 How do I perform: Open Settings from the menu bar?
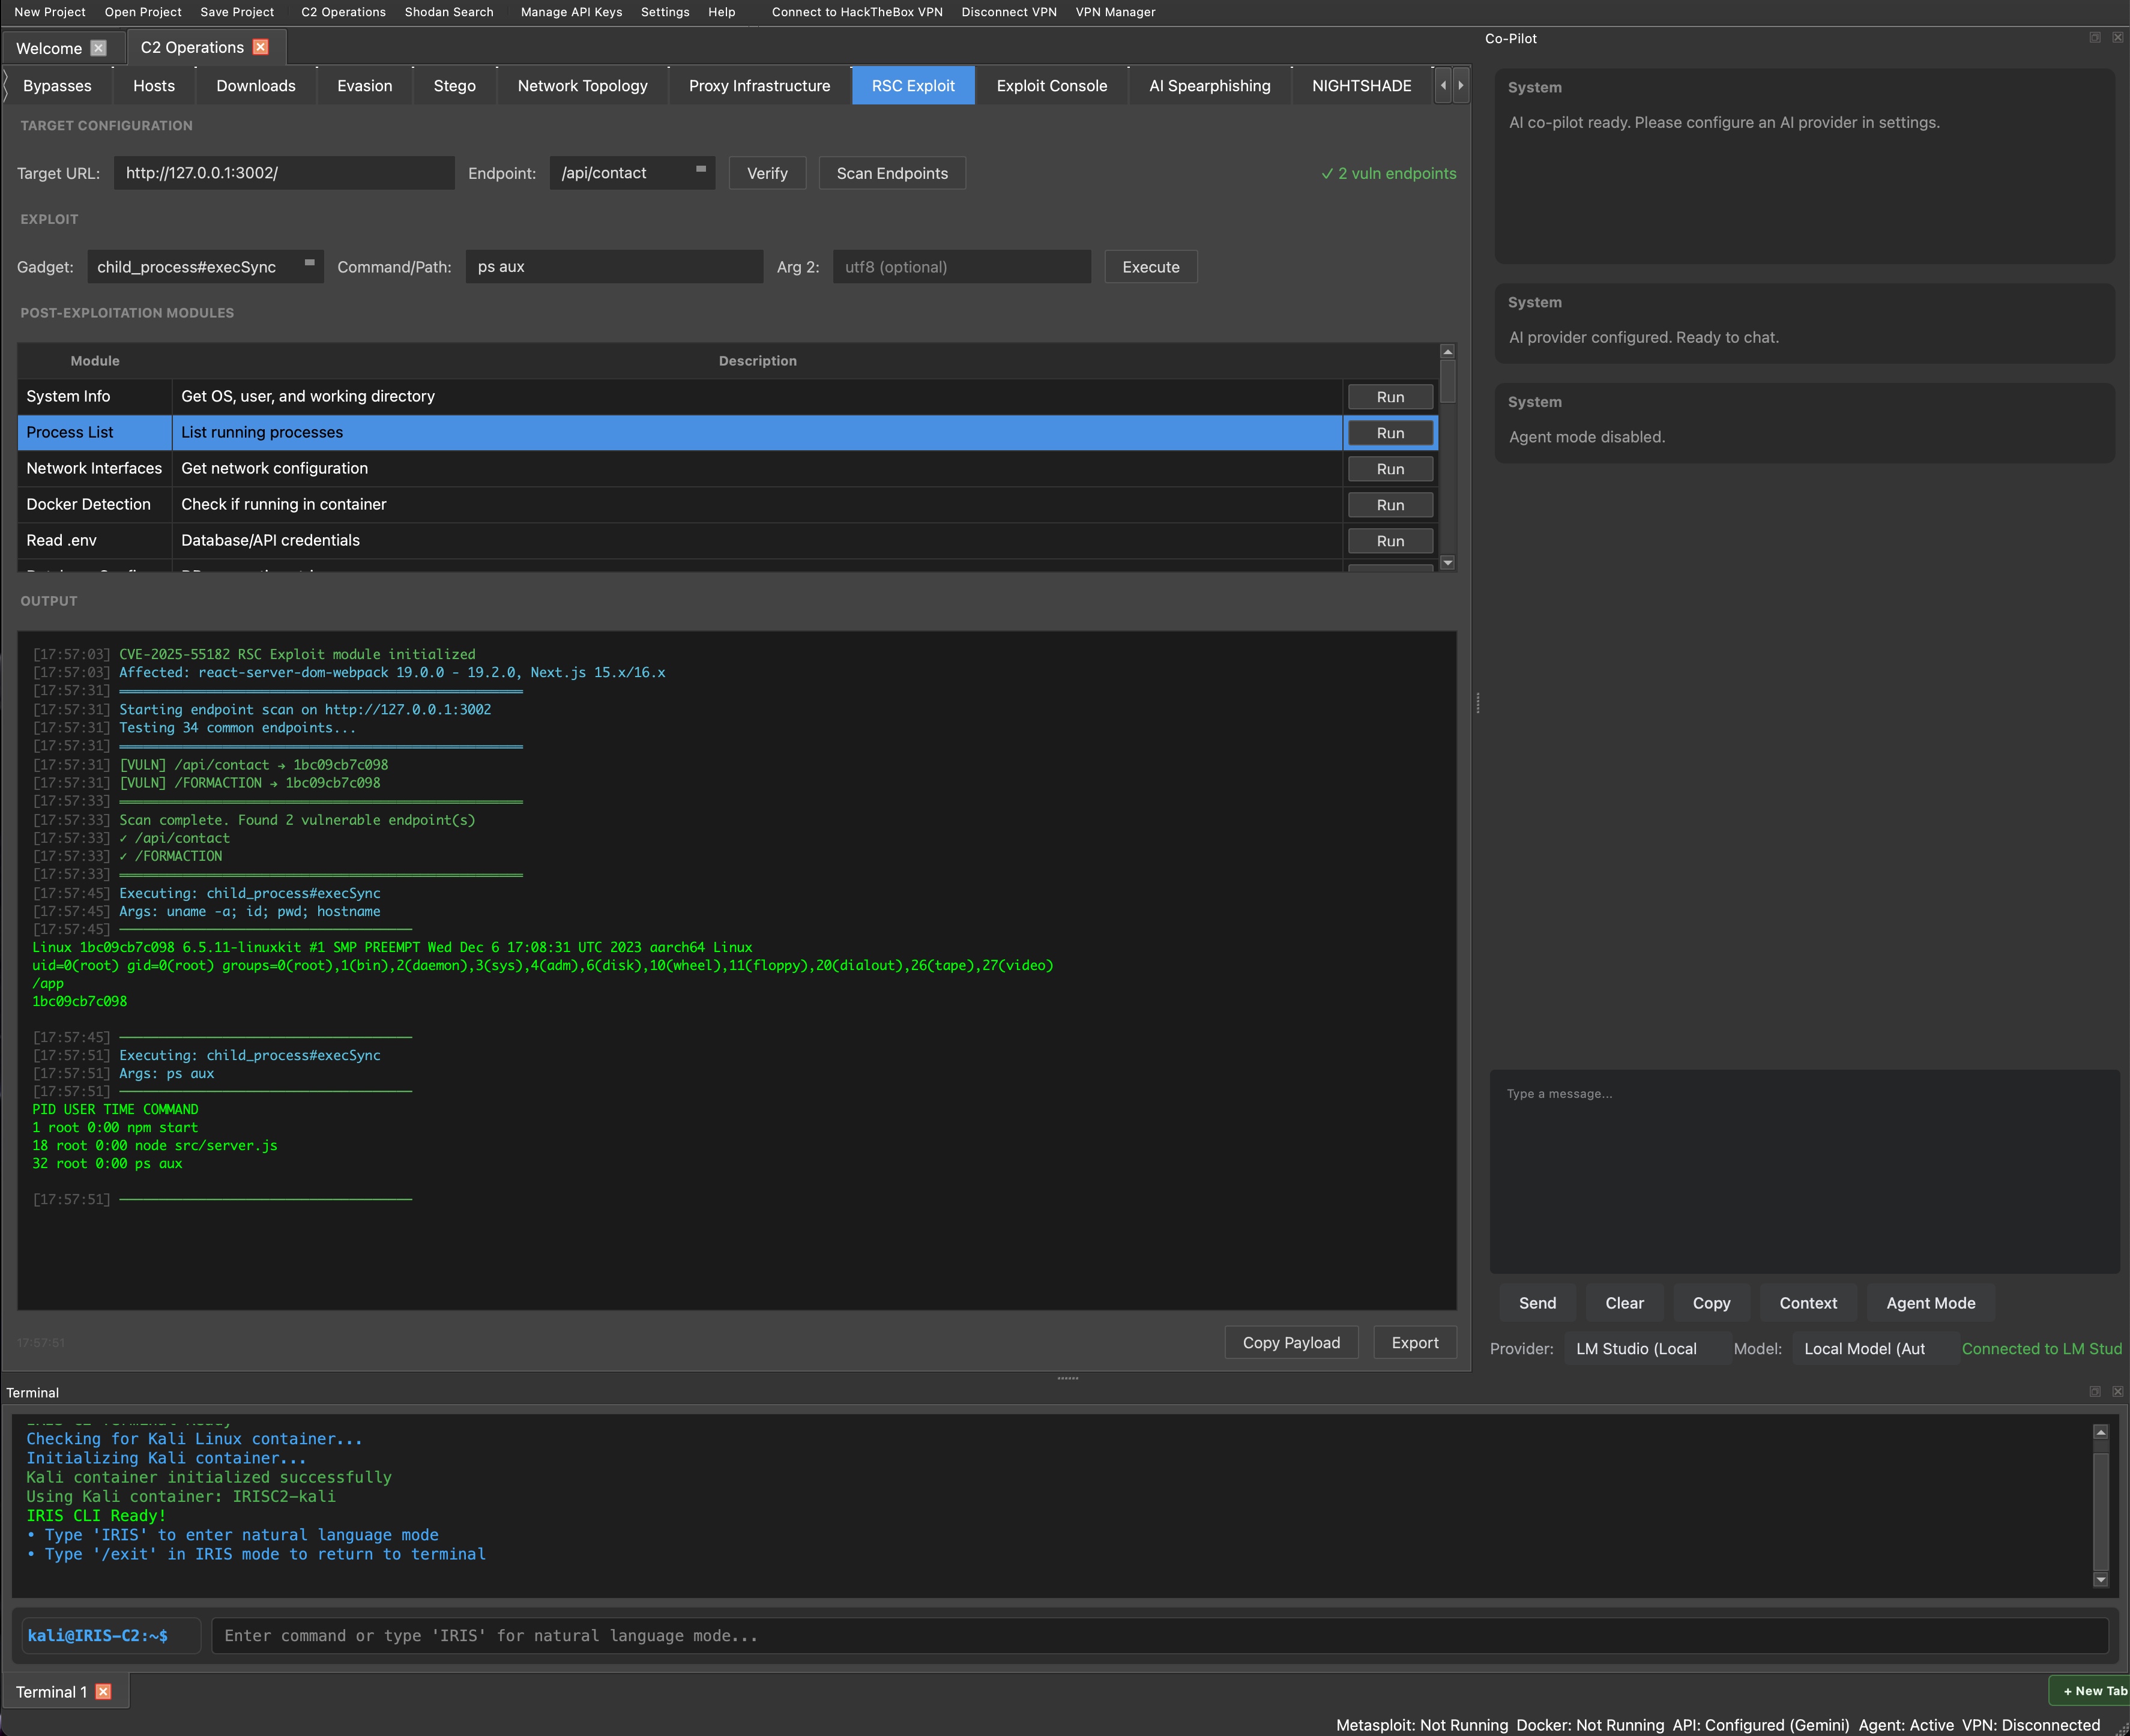coord(665,12)
